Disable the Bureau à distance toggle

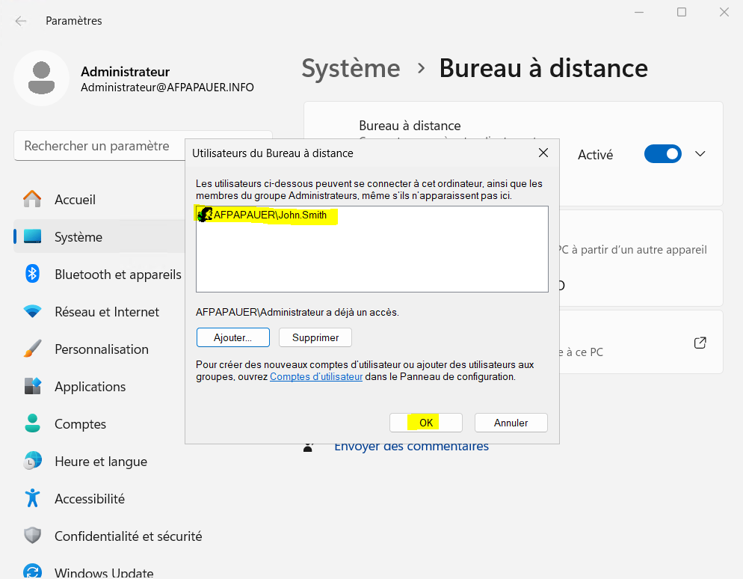click(662, 154)
